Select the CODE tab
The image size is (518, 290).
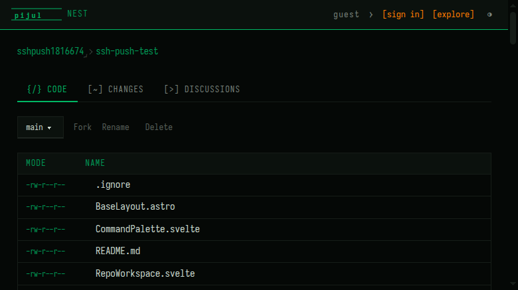click(x=47, y=90)
